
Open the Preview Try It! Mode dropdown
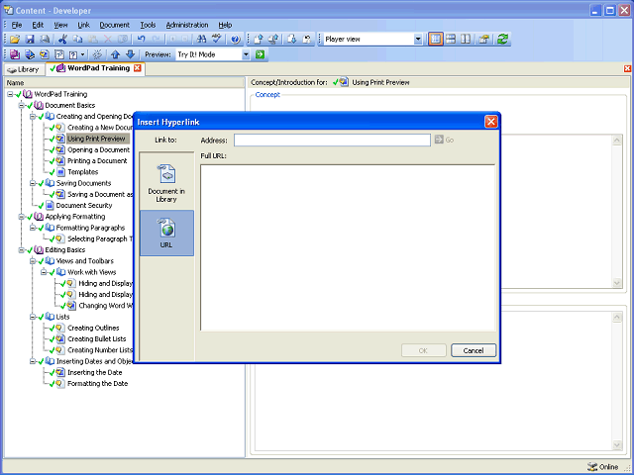[x=246, y=54]
